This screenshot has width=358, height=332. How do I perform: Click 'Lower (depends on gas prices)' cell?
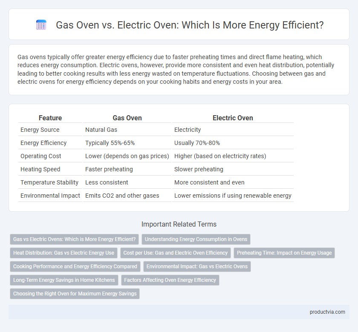pyautogui.click(x=127, y=156)
